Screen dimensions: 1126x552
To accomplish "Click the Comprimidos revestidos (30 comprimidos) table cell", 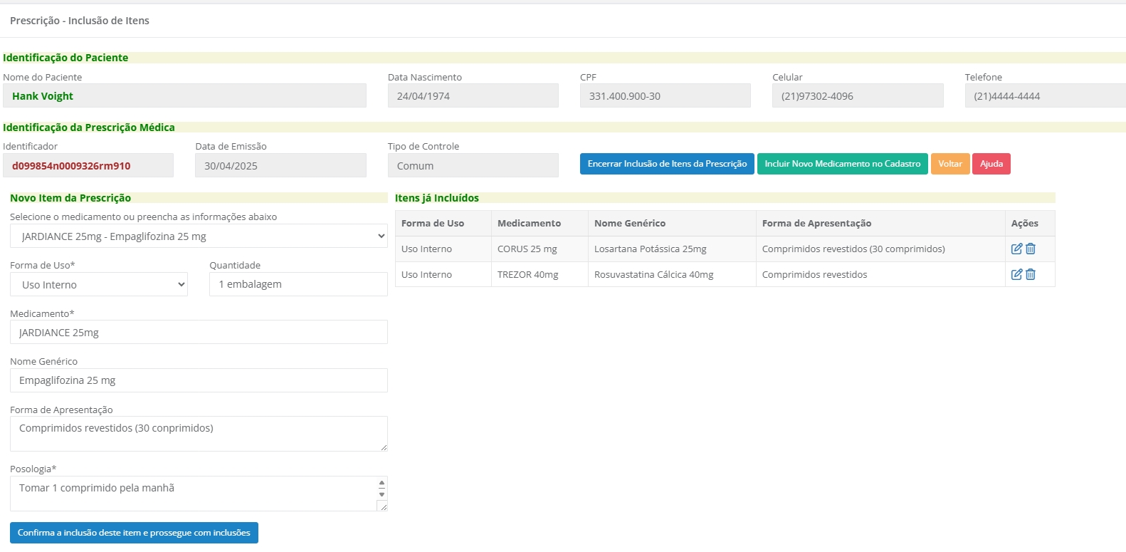I will click(x=880, y=249).
